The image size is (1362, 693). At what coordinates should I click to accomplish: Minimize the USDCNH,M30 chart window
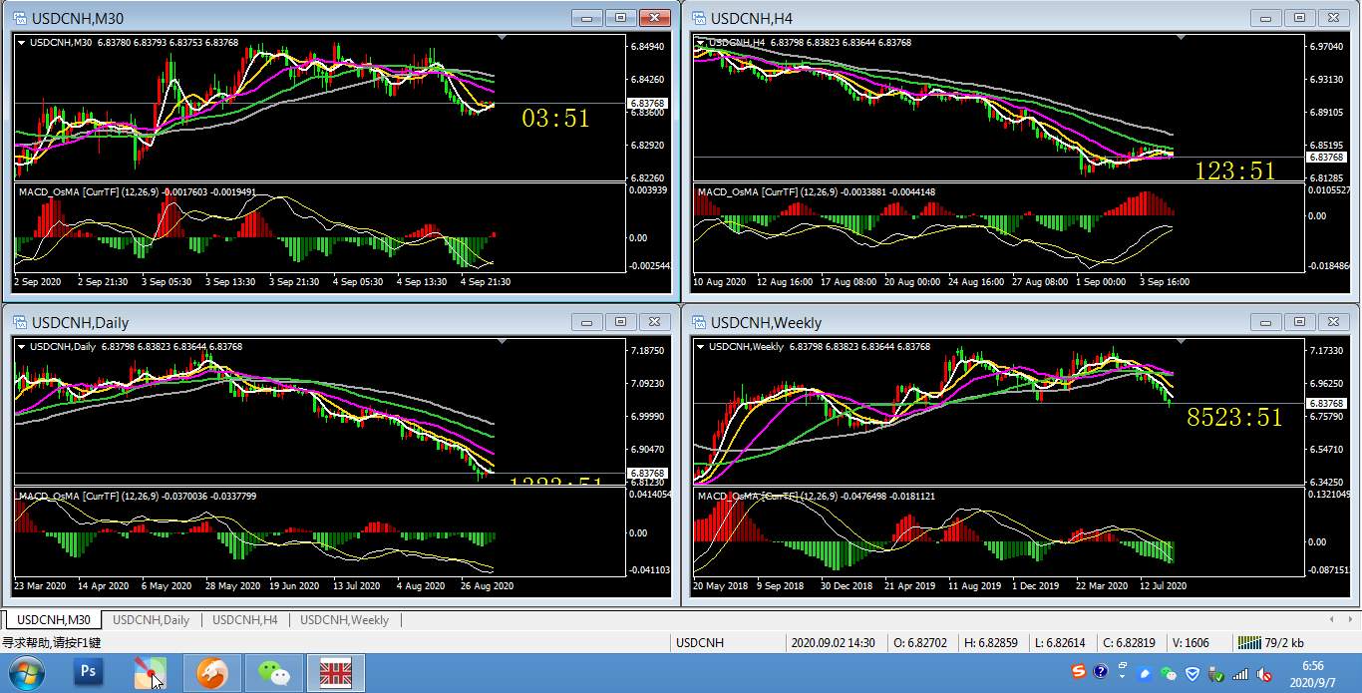(587, 18)
